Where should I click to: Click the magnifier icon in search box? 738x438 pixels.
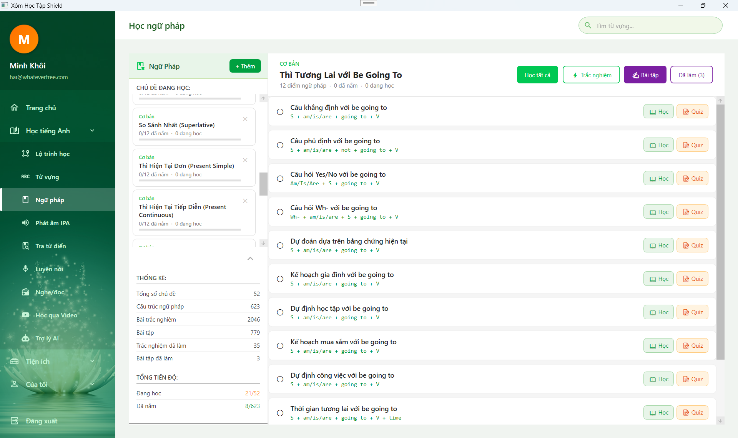pyautogui.click(x=588, y=25)
